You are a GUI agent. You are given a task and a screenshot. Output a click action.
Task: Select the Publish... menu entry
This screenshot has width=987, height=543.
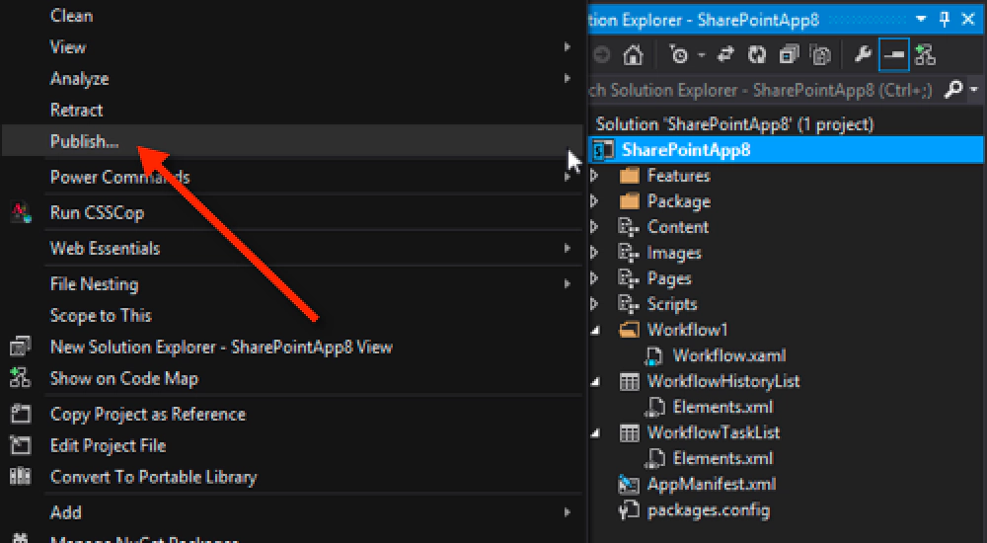(292, 140)
